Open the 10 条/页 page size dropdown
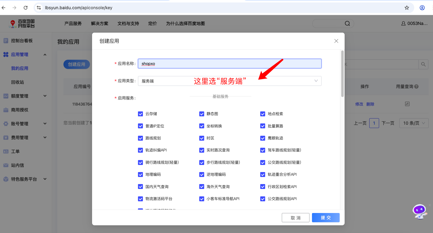The height and width of the screenshot is (233, 433). click(414, 123)
